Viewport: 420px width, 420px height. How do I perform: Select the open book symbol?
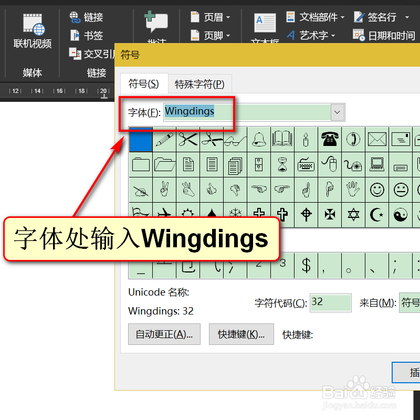coord(282,140)
